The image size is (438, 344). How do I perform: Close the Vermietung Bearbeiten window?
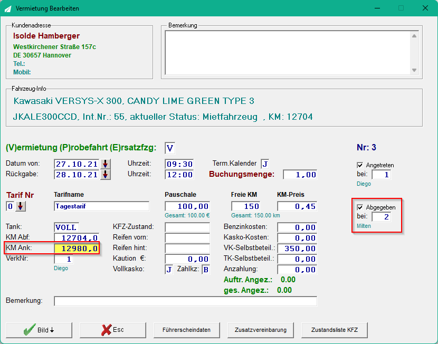pos(425,8)
